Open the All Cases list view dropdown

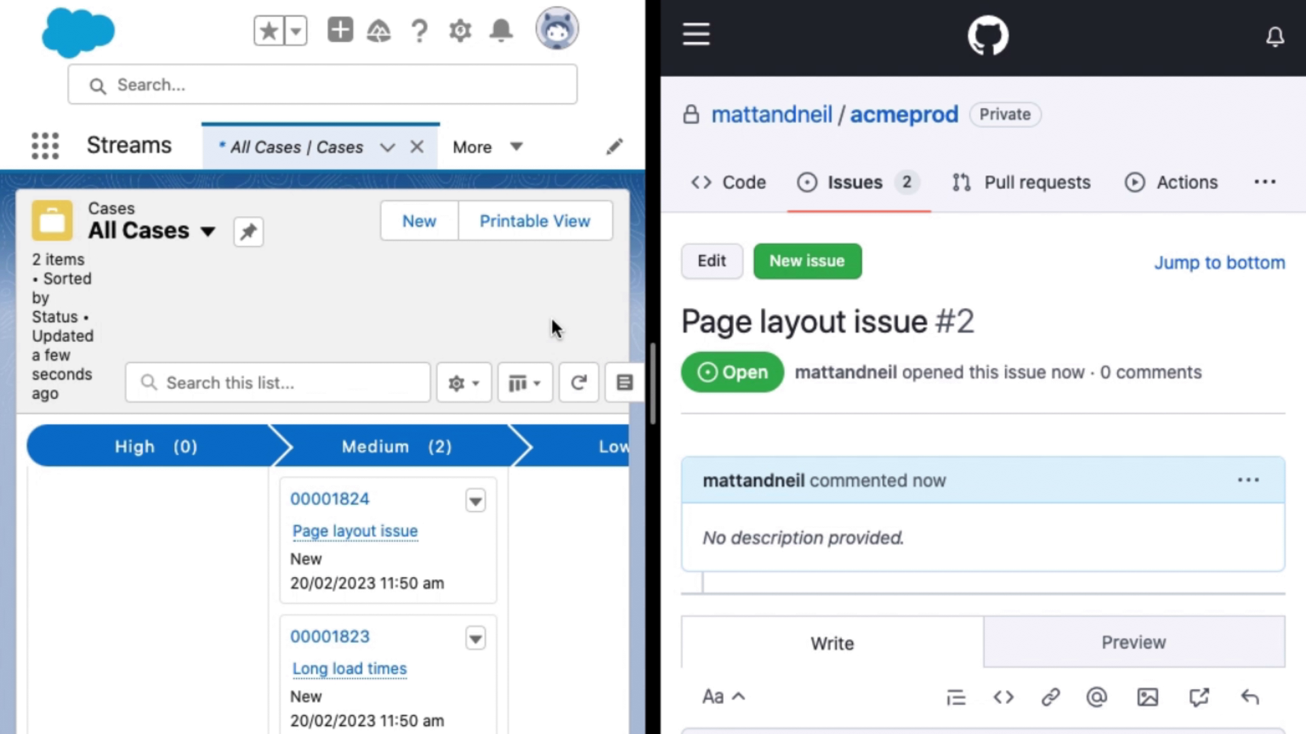pos(208,232)
